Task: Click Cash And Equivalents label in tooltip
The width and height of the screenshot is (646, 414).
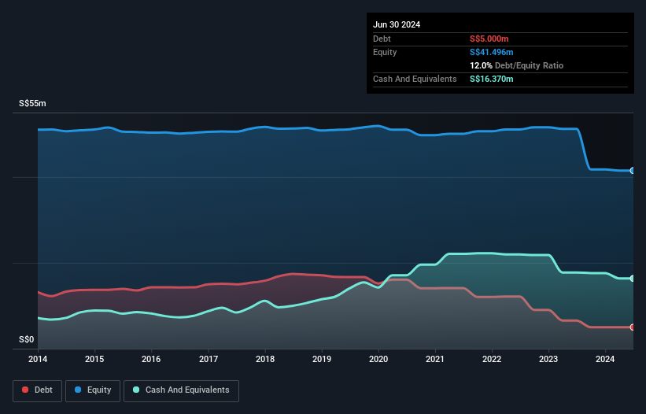Action: [x=415, y=79]
